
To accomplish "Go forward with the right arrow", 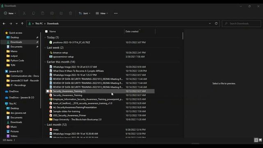I will click(11, 24).
